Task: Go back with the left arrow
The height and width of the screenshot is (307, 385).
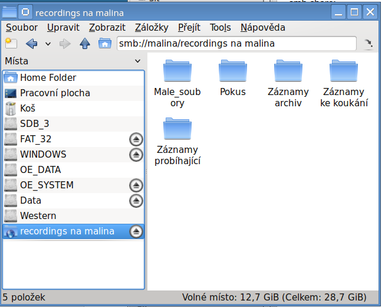Action: [31, 44]
